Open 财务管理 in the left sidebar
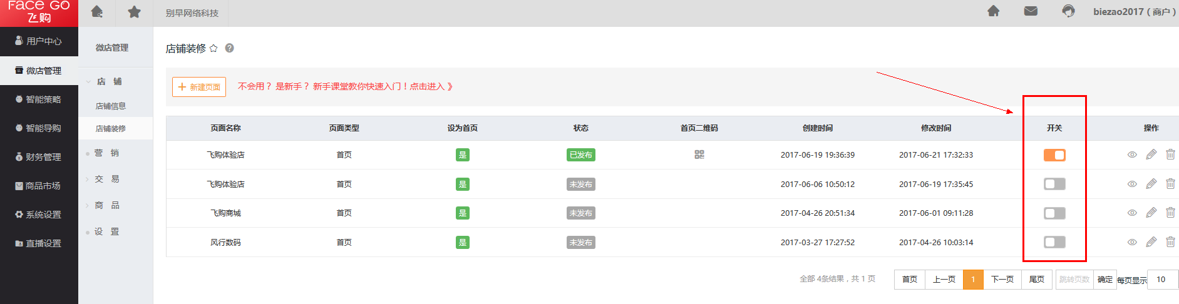 (39, 157)
